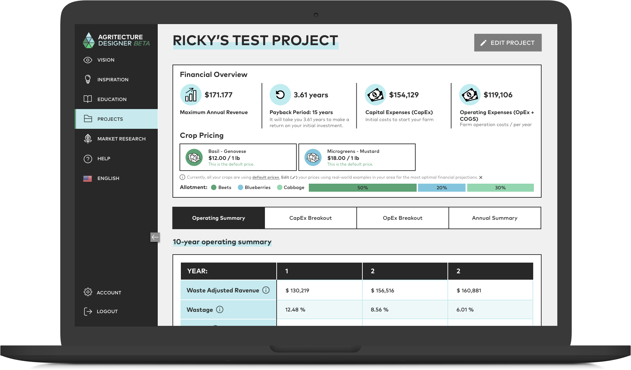631x370 pixels.
Task: Dismiss the default prices notice
Action: coord(481,178)
